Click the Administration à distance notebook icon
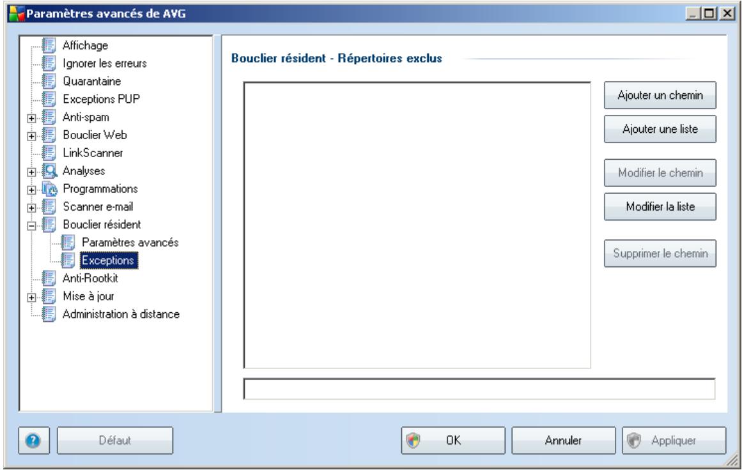742x470 pixels. click(49, 314)
